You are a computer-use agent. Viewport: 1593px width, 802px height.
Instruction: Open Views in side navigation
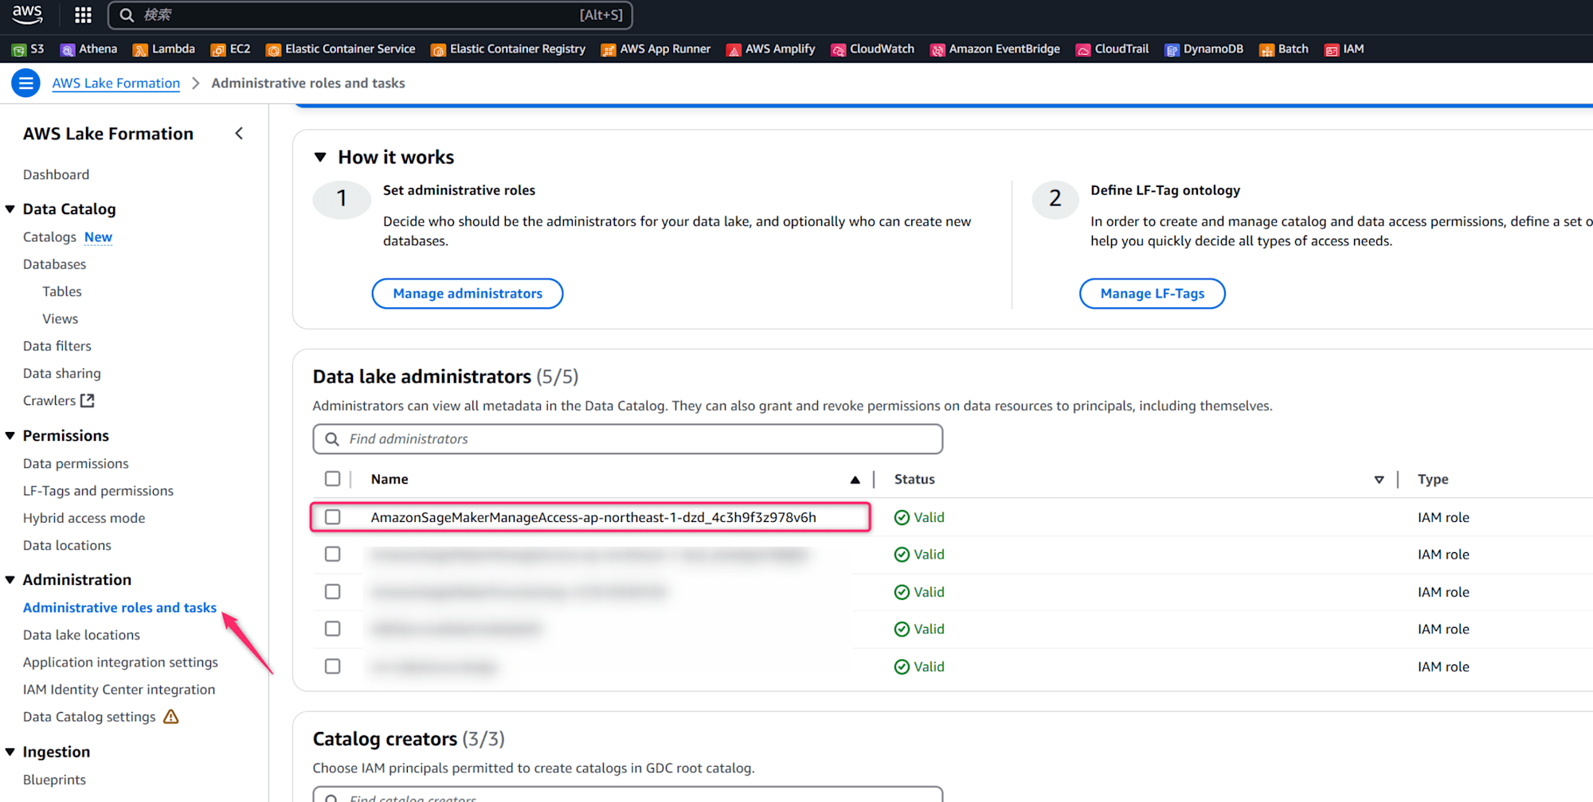pos(61,319)
